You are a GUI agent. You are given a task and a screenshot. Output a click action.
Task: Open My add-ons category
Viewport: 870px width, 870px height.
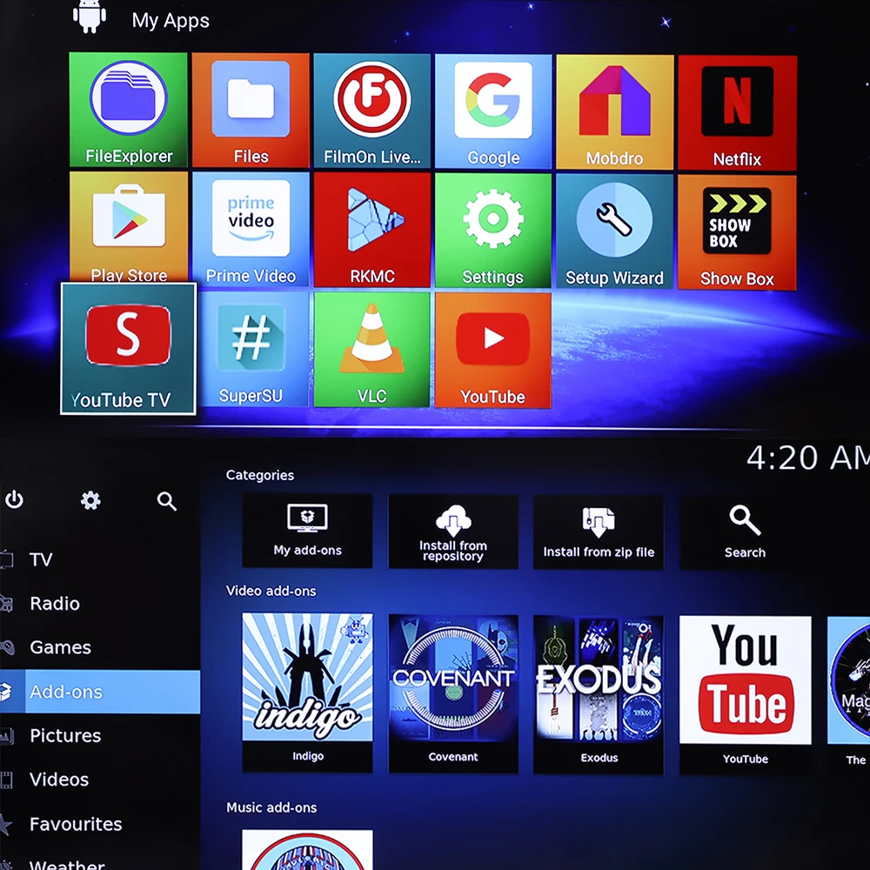pyautogui.click(x=307, y=531)
